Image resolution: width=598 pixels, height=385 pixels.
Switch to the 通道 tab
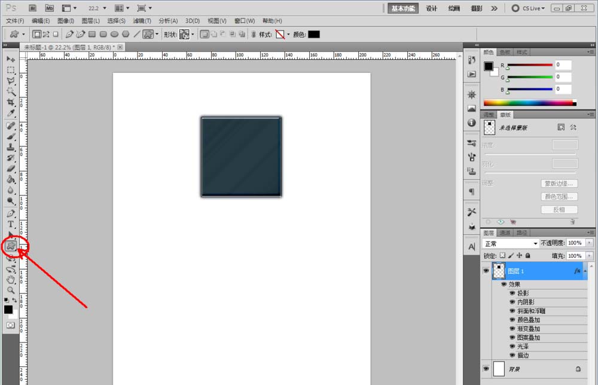tap(505, 233)
